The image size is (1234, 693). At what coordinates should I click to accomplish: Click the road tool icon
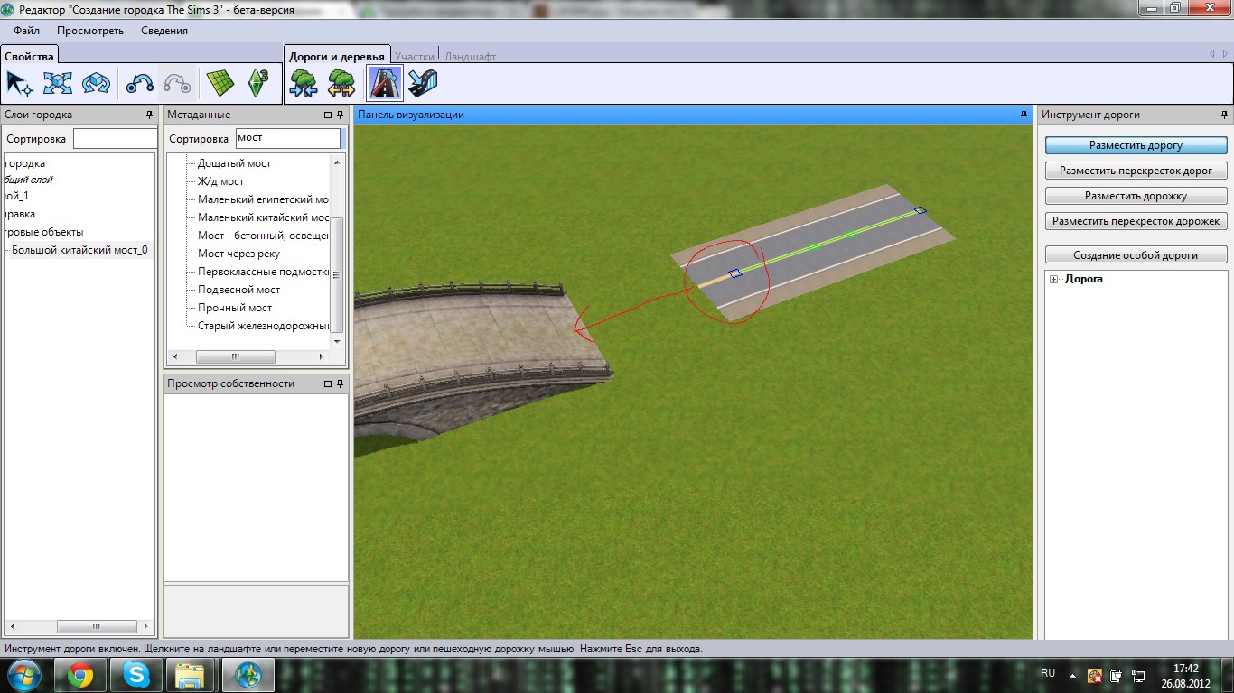[385, 84]
